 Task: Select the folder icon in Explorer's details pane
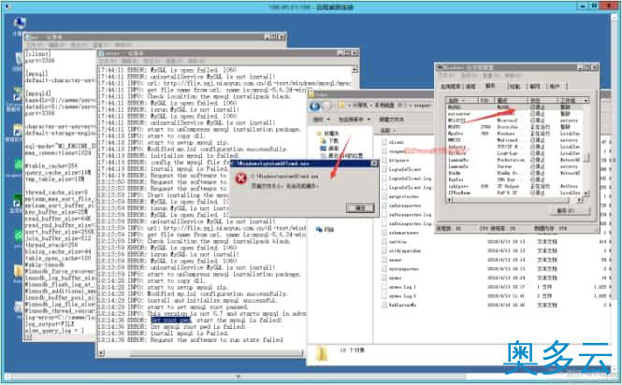click(x=322, y=352)
